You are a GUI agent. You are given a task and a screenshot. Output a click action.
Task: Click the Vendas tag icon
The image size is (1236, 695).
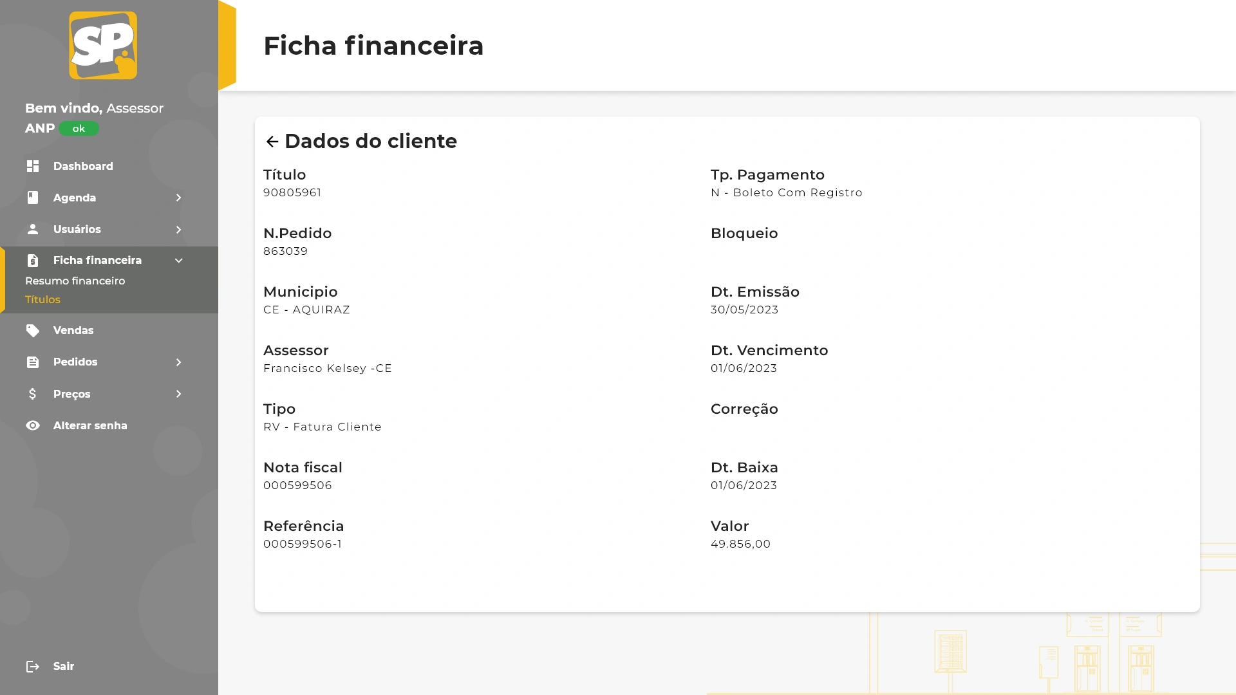[x=33, y=331]
